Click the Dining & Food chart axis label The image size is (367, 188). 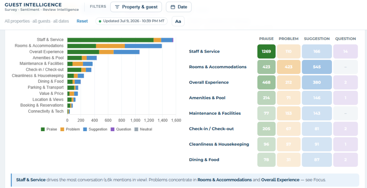(51, 81)
